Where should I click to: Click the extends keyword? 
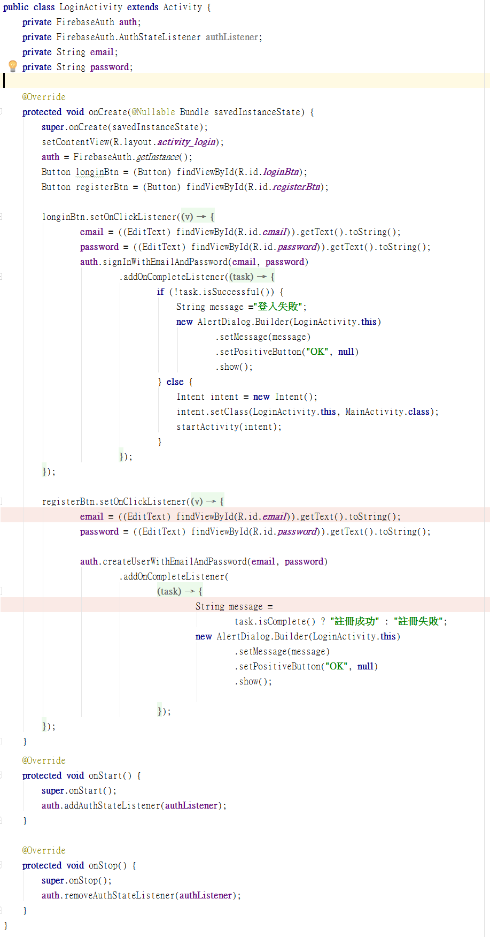[x=143, y=7]
